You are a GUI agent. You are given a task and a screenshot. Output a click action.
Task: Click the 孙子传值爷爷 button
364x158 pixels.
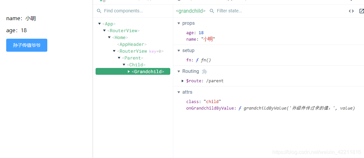27,45
